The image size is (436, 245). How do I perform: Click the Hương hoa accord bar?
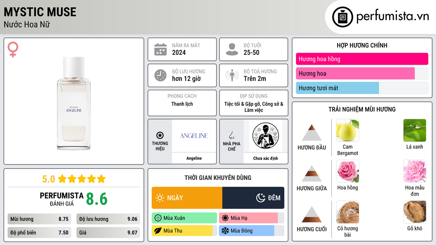pos(362,73)
